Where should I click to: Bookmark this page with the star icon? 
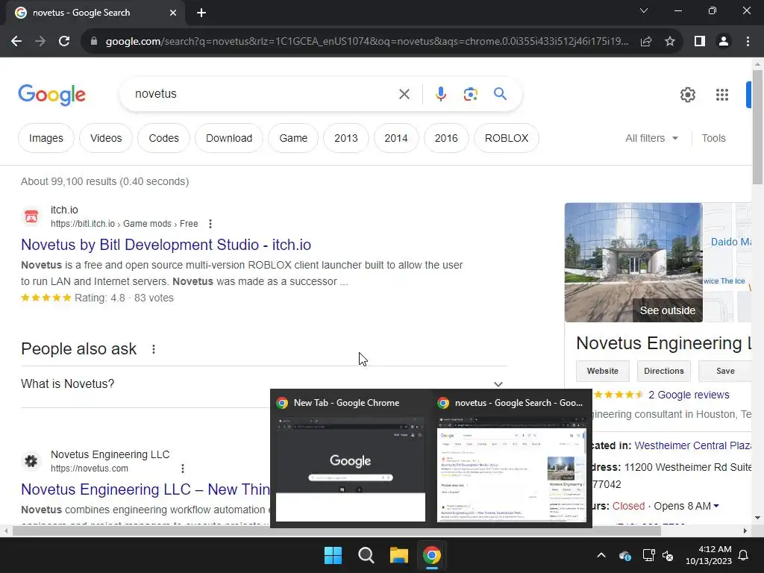coord(670,42)
